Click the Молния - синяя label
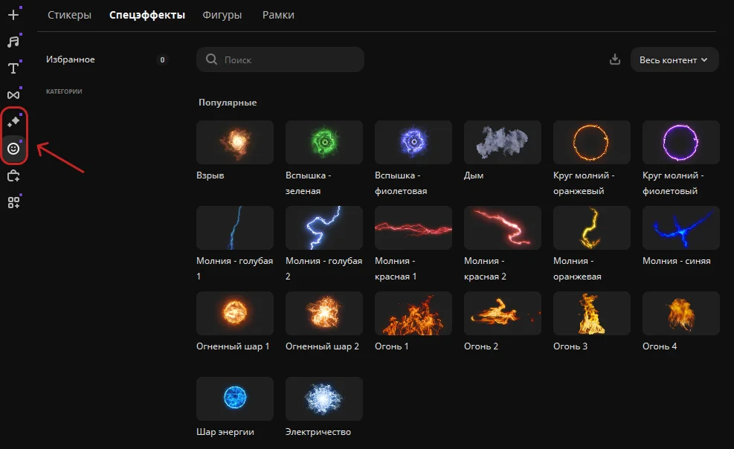 tap(677, 261)
